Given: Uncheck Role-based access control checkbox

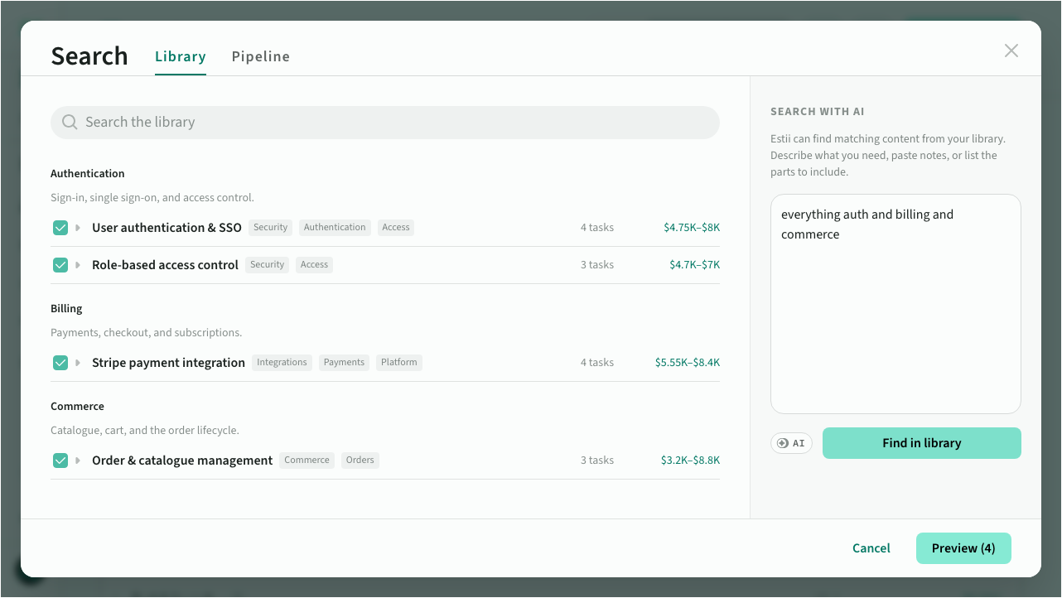Looking at the screenshot, I should pyautogui.click(x=60, y=265).
